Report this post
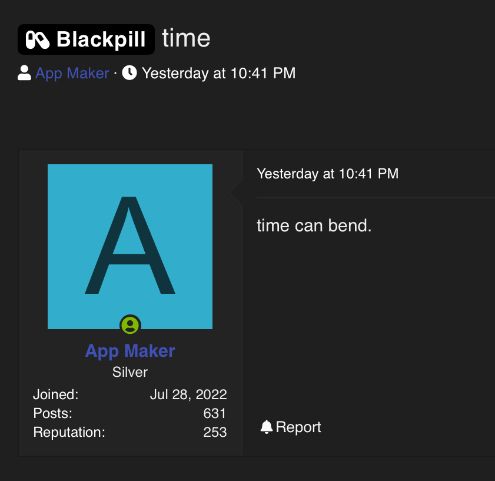This screenshot has width=495, height=481. click(x=290, y=427)
